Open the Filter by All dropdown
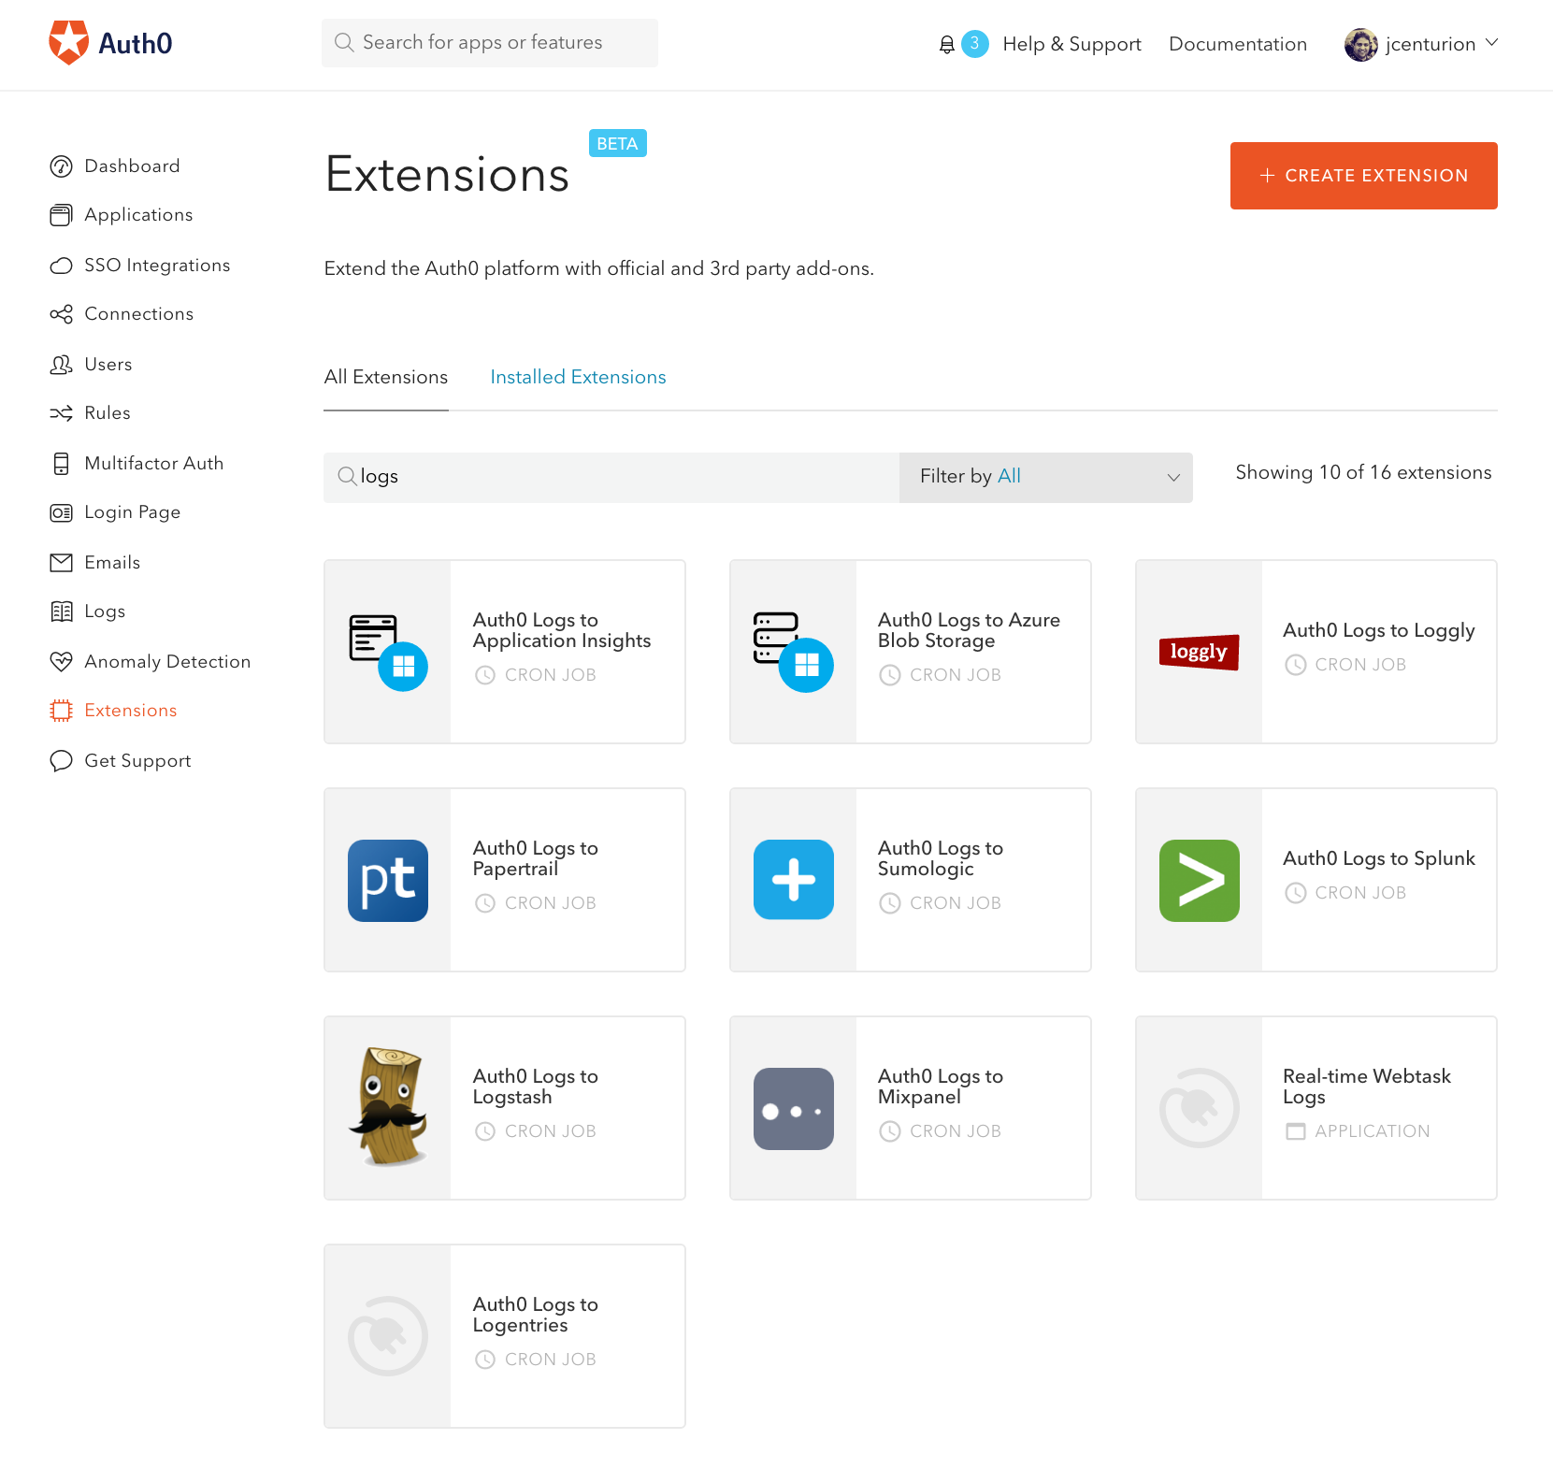The width and height of the screenshot is (1553, 1468). click(1045, 477)
